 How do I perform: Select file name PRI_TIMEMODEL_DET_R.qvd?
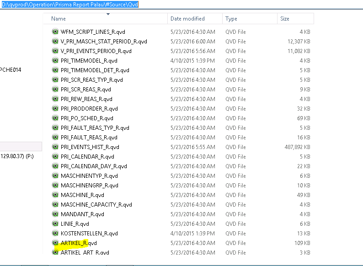(x=95, y=70)
